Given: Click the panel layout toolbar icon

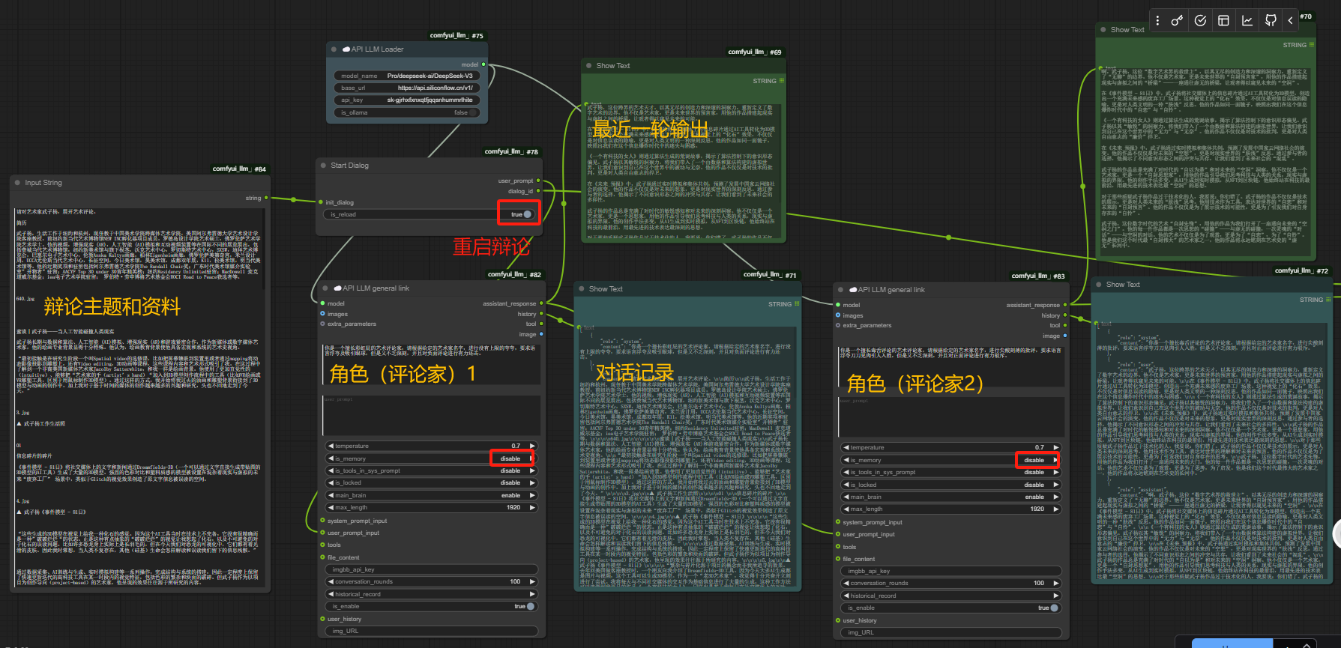Looking at the screenshot, I should click(x=1223, y=21).
